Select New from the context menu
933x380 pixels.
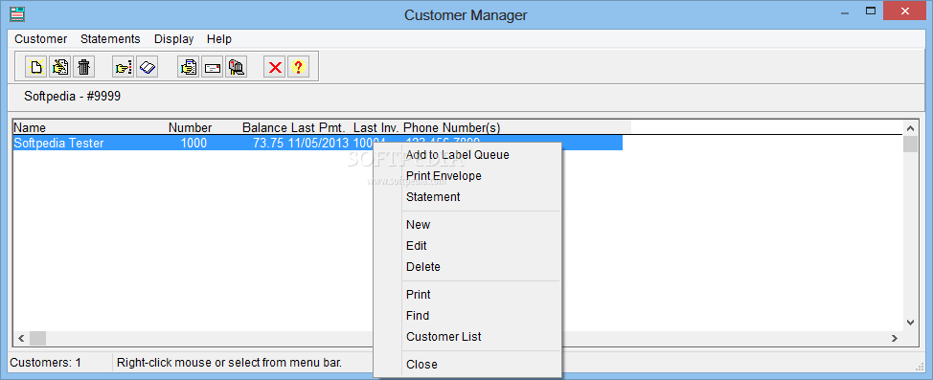coord(467,225)
